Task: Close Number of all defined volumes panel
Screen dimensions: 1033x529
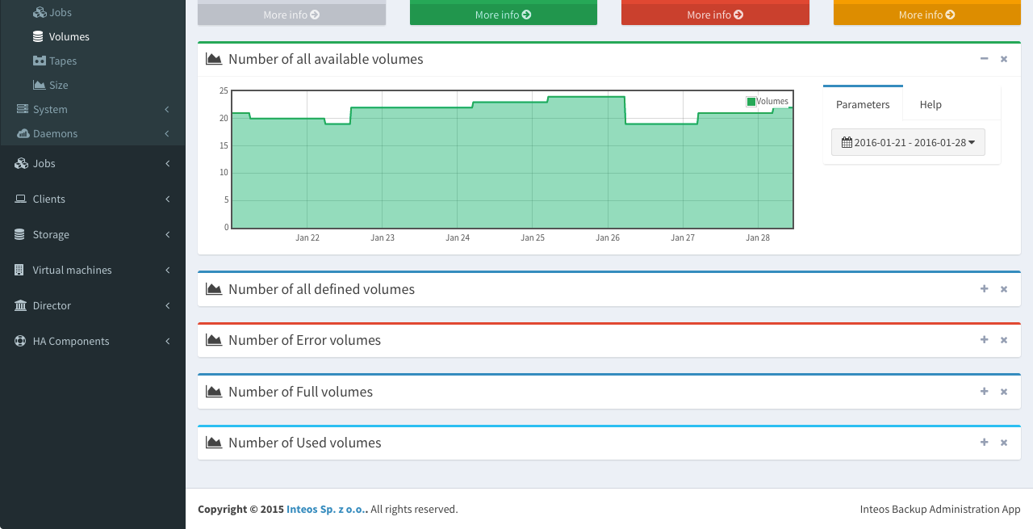Action: click(x=1004, y=289)
